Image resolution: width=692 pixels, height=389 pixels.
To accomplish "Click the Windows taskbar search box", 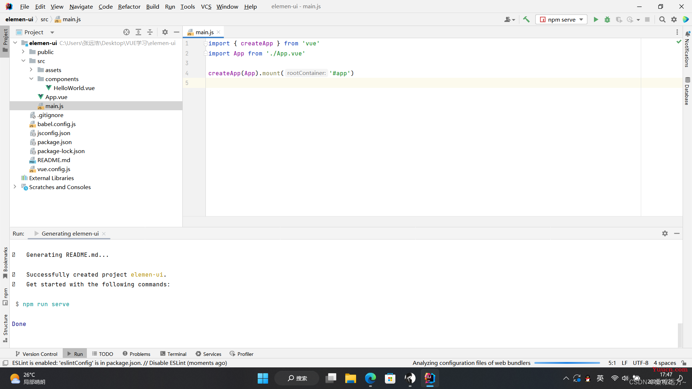I will point(297,378).
